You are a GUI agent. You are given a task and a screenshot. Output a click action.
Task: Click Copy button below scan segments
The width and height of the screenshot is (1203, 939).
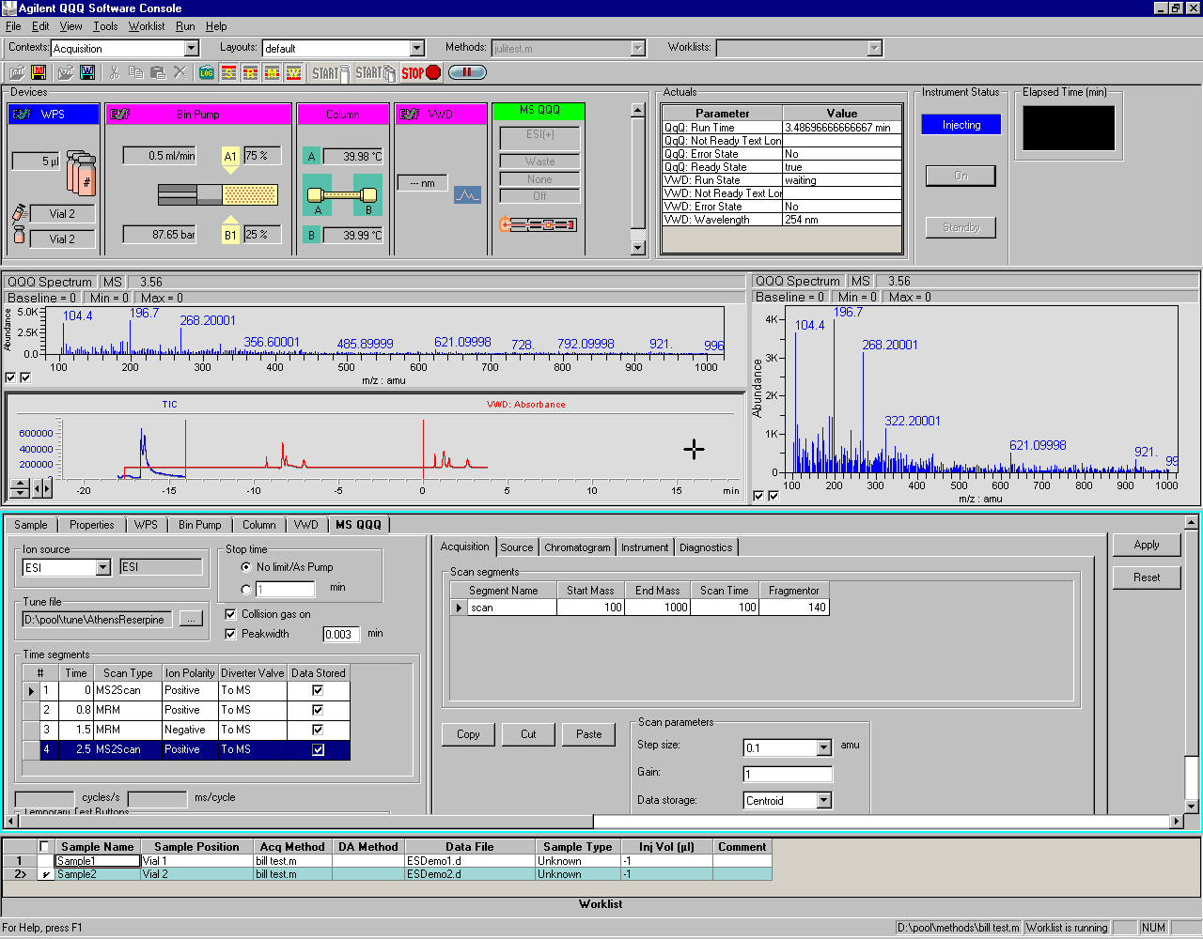tap(468, 734)
